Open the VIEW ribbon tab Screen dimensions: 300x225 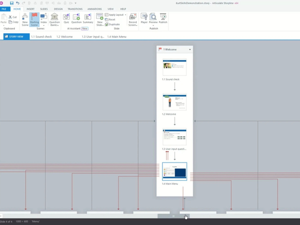click(x=110, y=9)
